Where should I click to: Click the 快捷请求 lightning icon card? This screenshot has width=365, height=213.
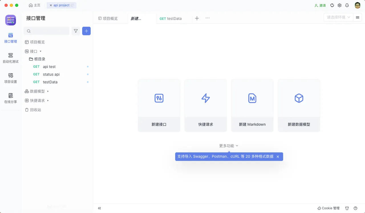tap(206, 98)
